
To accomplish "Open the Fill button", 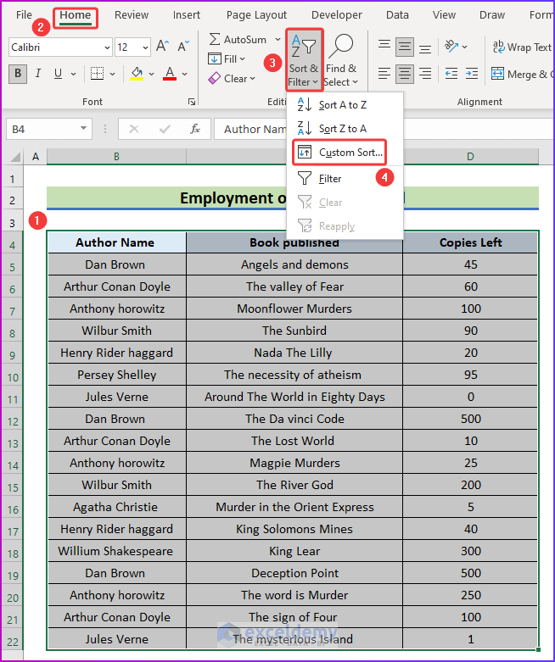I will pyautogui.click(x=227, y=58).
